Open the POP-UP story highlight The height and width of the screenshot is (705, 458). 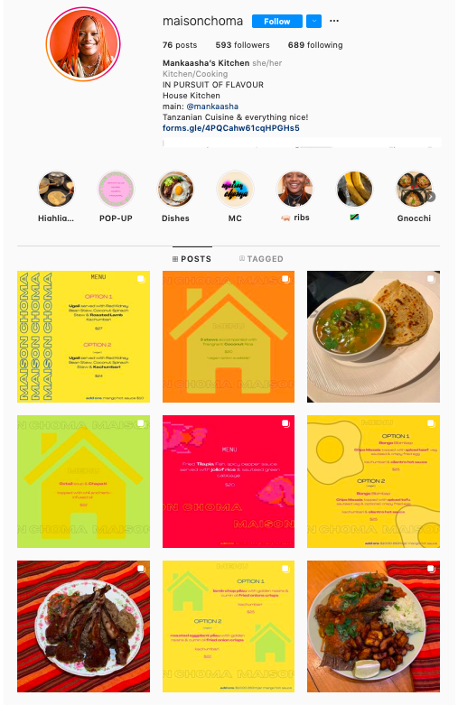tap(116, 190)
